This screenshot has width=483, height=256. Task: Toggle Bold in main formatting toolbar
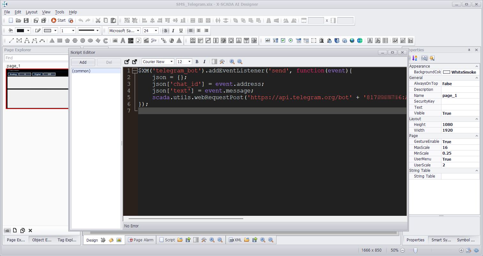[165, 31]
